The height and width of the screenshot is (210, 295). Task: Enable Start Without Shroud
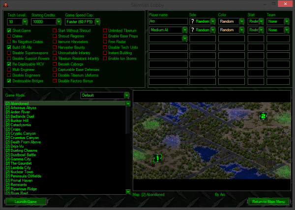point(55,31)
